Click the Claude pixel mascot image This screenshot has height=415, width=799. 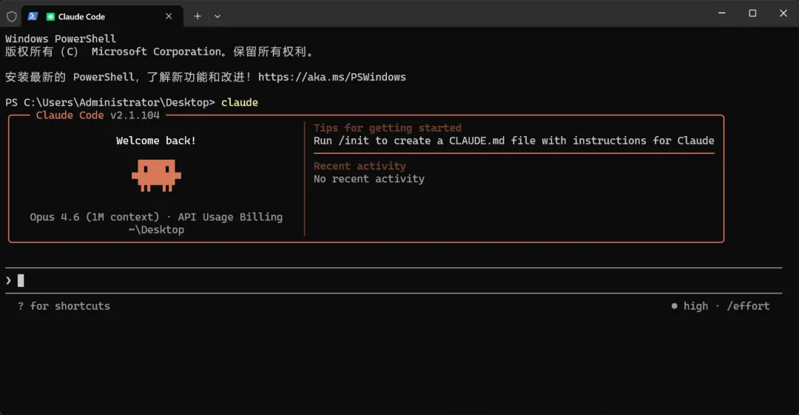tap(156, 175)
